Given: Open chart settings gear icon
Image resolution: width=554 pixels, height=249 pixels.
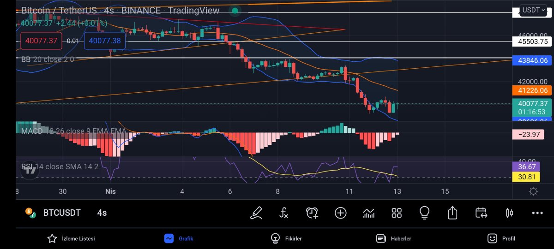Looking at the screenshot, I should coord(533,191).
